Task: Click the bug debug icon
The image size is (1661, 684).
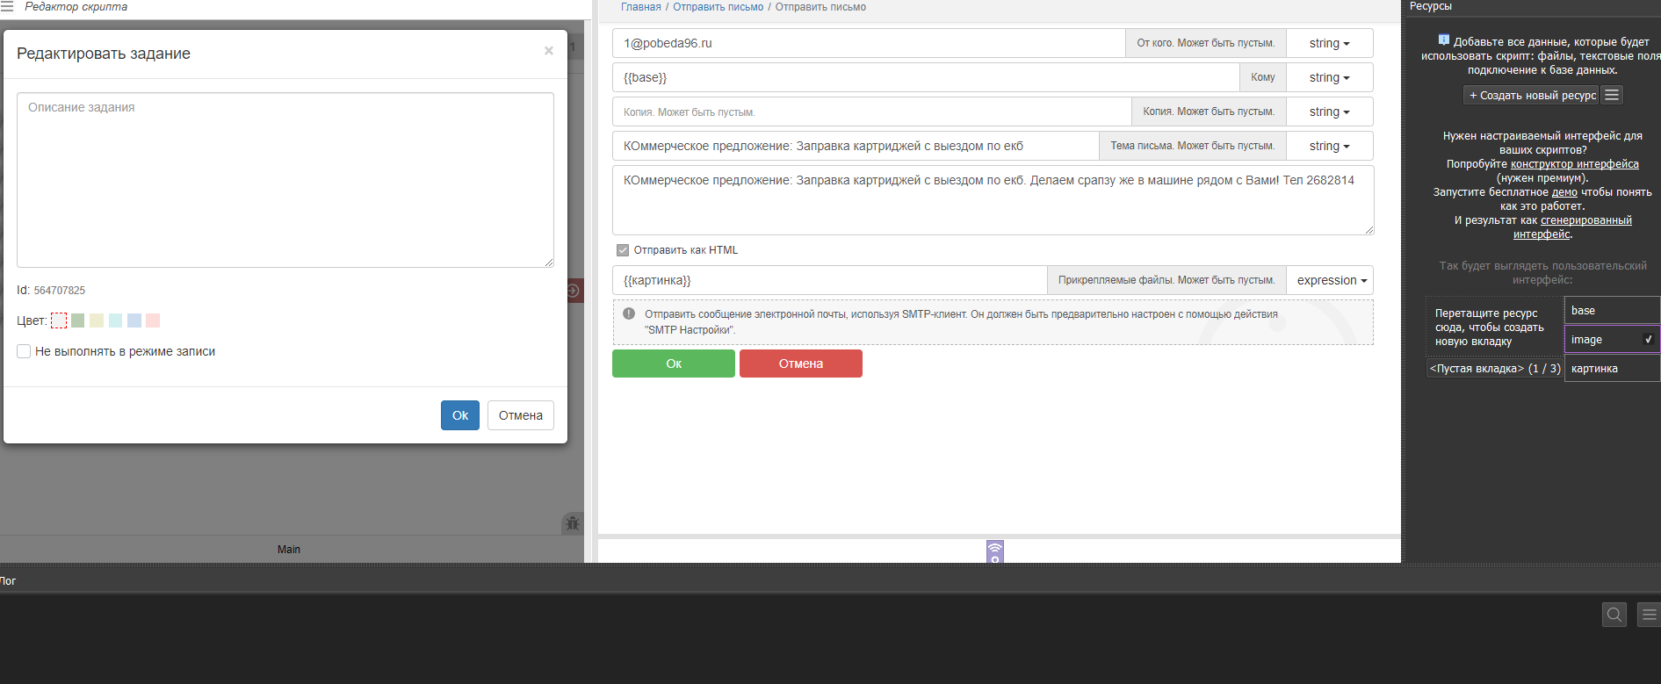Action: click(572, 523)
